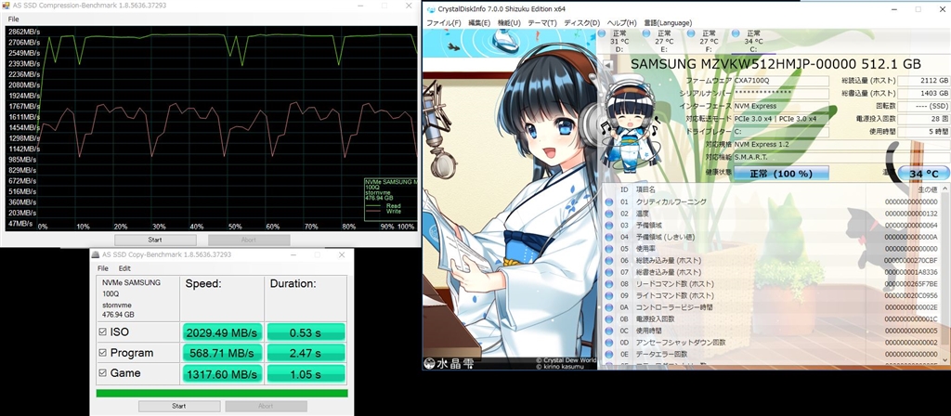Click status orb for 08 リードコマンド数

pos(609,284)
